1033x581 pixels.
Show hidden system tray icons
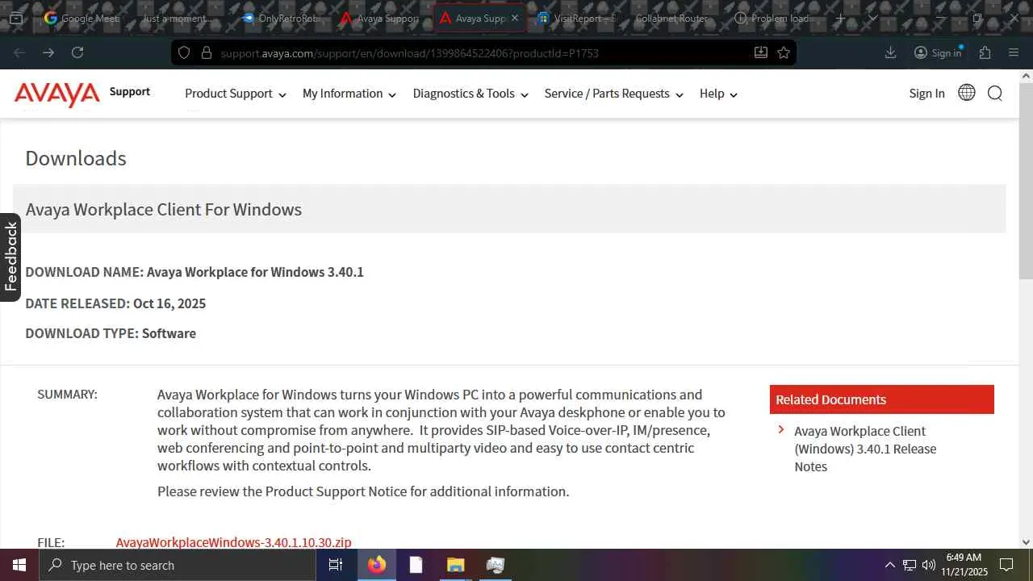tap(889, 565)
